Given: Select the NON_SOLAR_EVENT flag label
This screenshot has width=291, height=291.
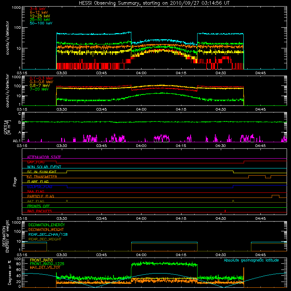Looking at the screenshot, I should tap(44, 167).
